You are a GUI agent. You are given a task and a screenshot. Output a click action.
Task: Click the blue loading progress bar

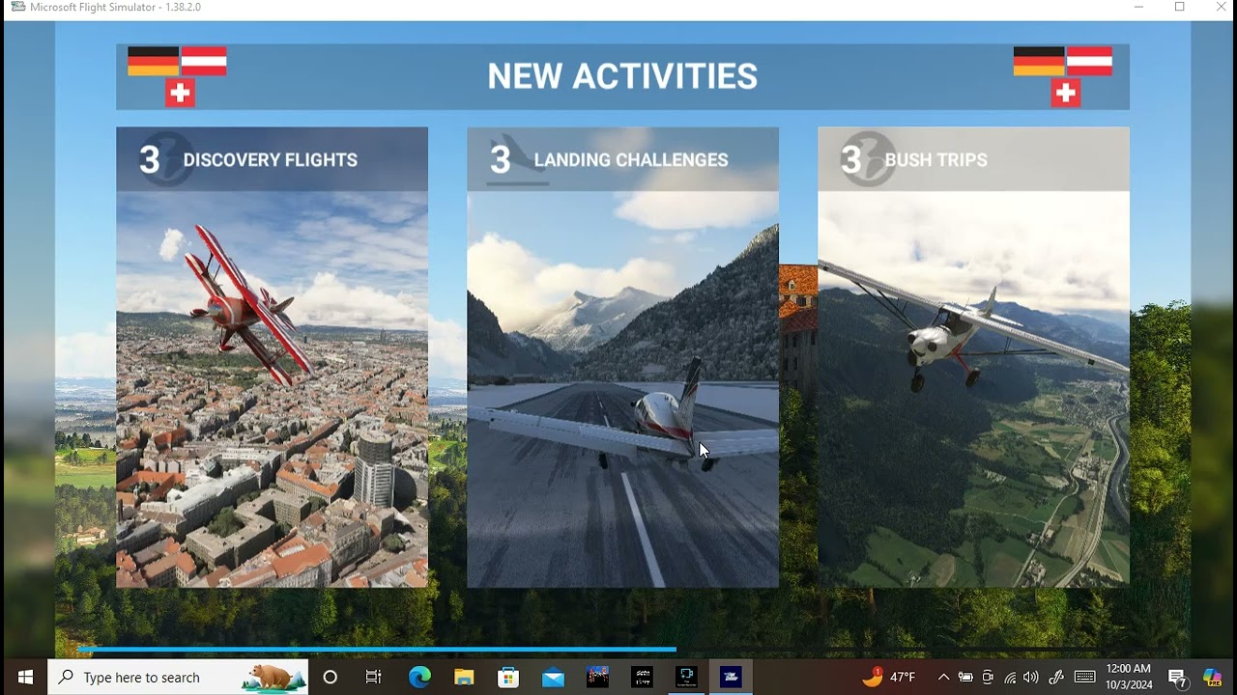click(377, 650)
